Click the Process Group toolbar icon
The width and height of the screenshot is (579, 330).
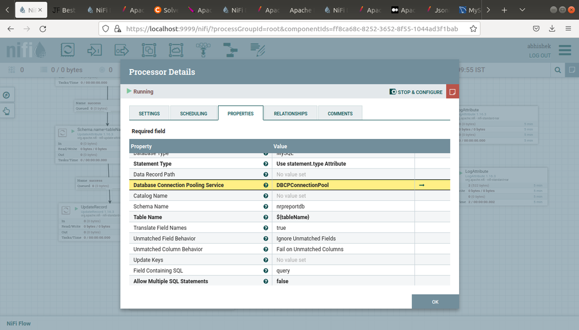pos(149,50)
